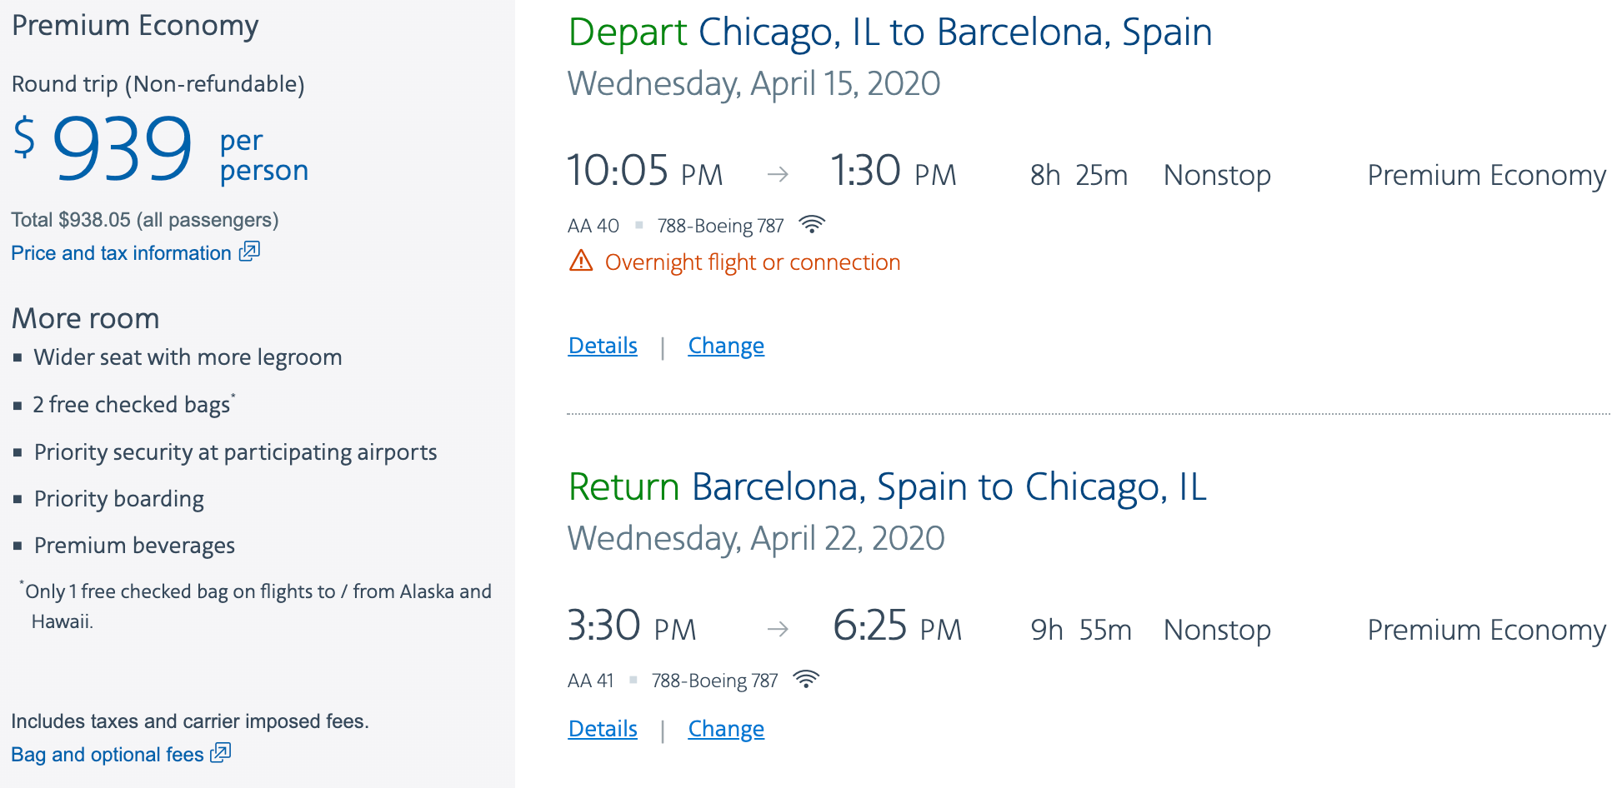The image size is (1617, 788).
Task: Open the Bag and optional fees link
Action: (x=108, y=755)
